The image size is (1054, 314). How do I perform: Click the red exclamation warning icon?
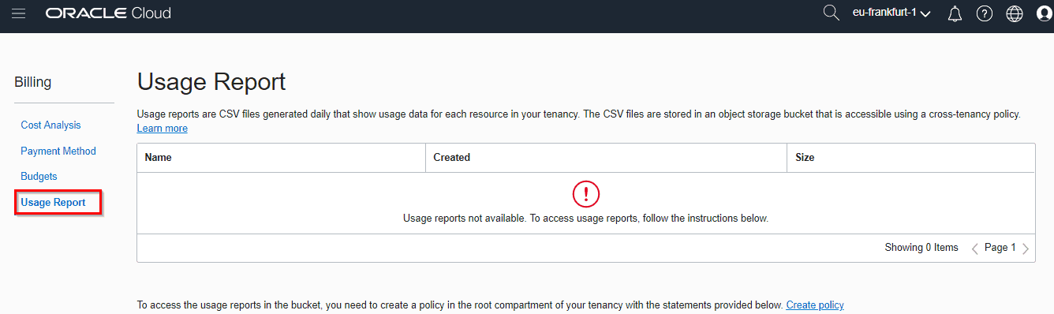point(585,193)
